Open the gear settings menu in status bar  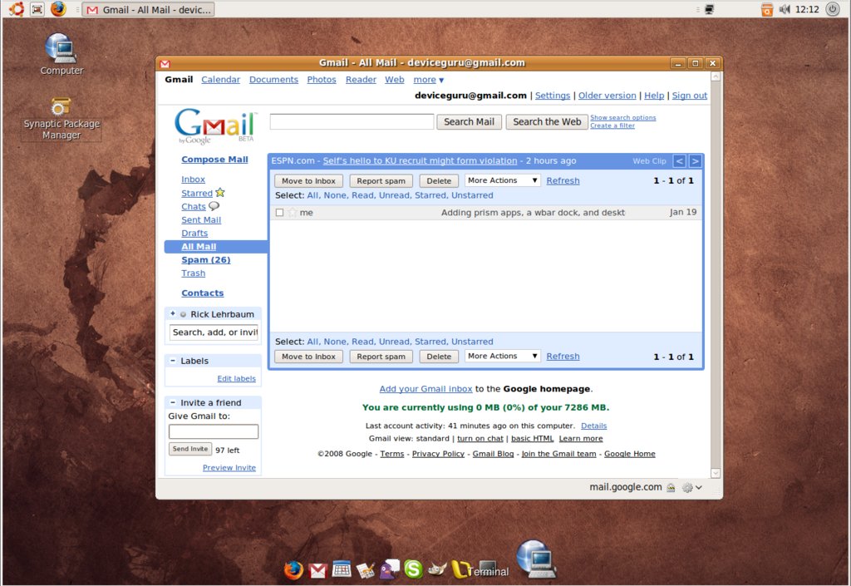(x=692, y=488)
